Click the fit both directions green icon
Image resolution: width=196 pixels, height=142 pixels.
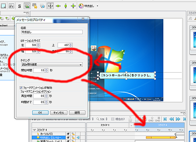click(73, 6)
